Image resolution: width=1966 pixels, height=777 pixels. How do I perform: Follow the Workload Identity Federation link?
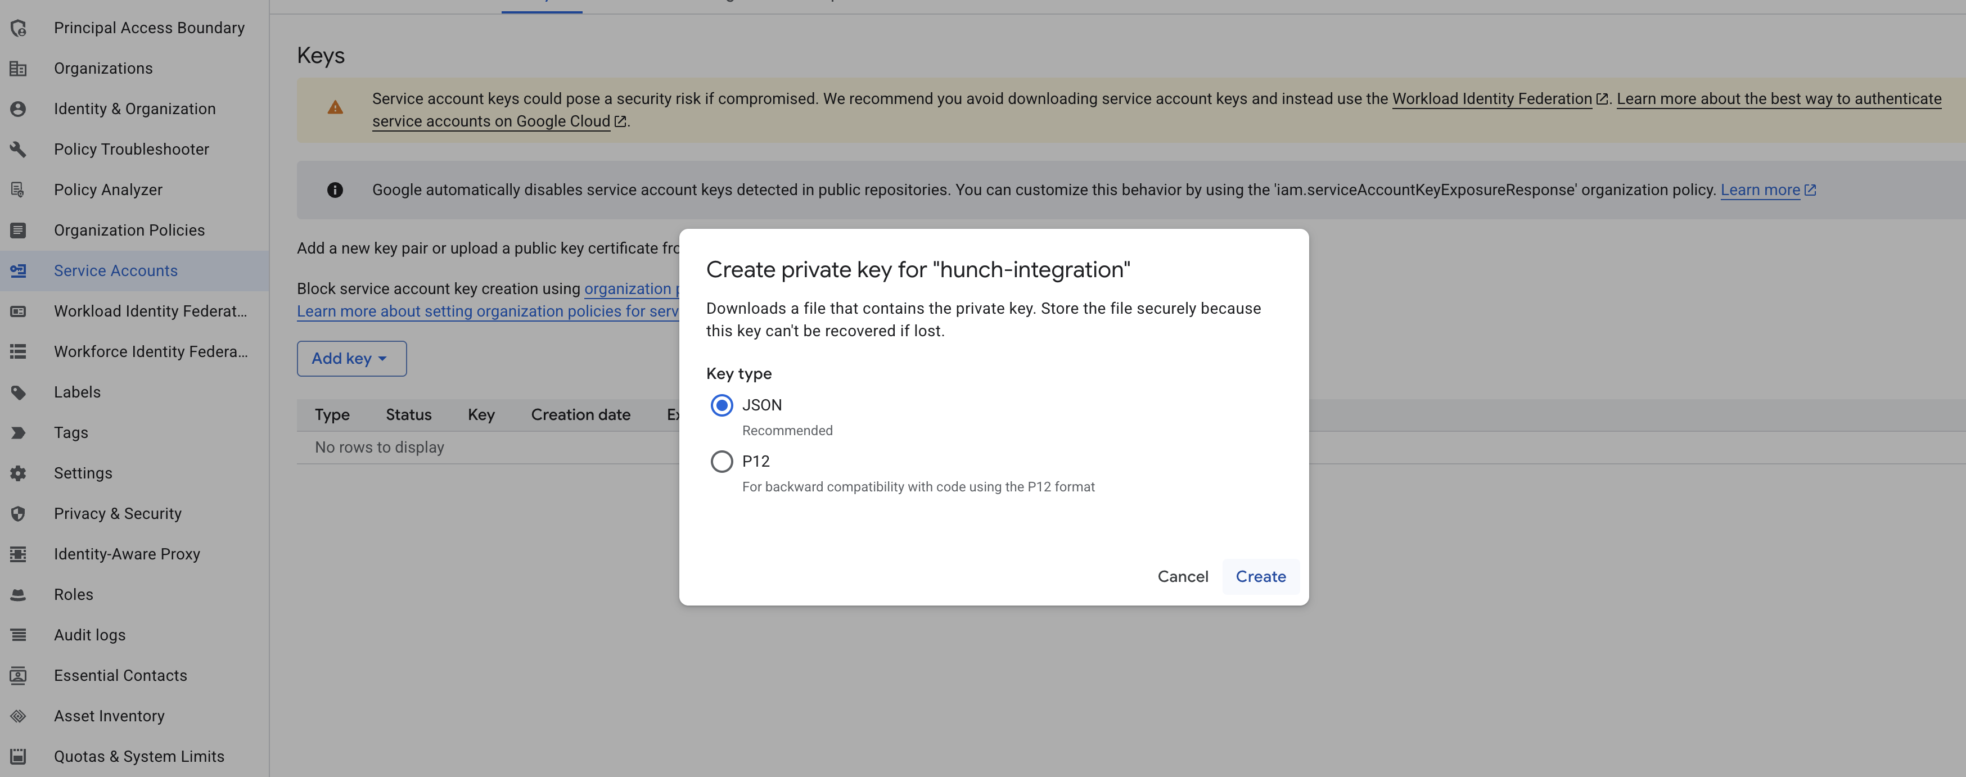[x=1490, y=98]
